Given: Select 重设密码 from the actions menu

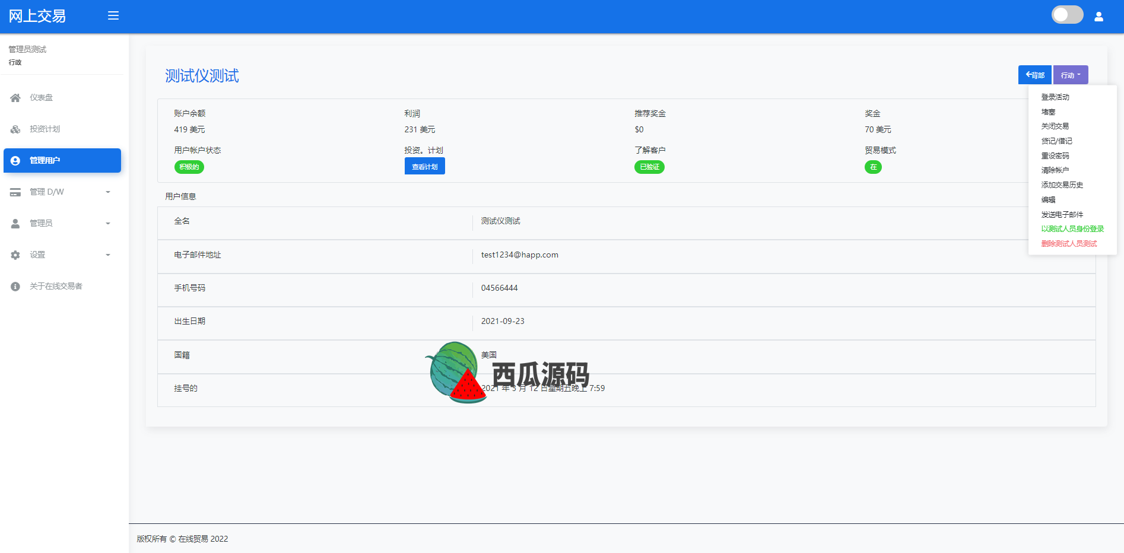Looking at the screenshot, I should coord(1055,156).
